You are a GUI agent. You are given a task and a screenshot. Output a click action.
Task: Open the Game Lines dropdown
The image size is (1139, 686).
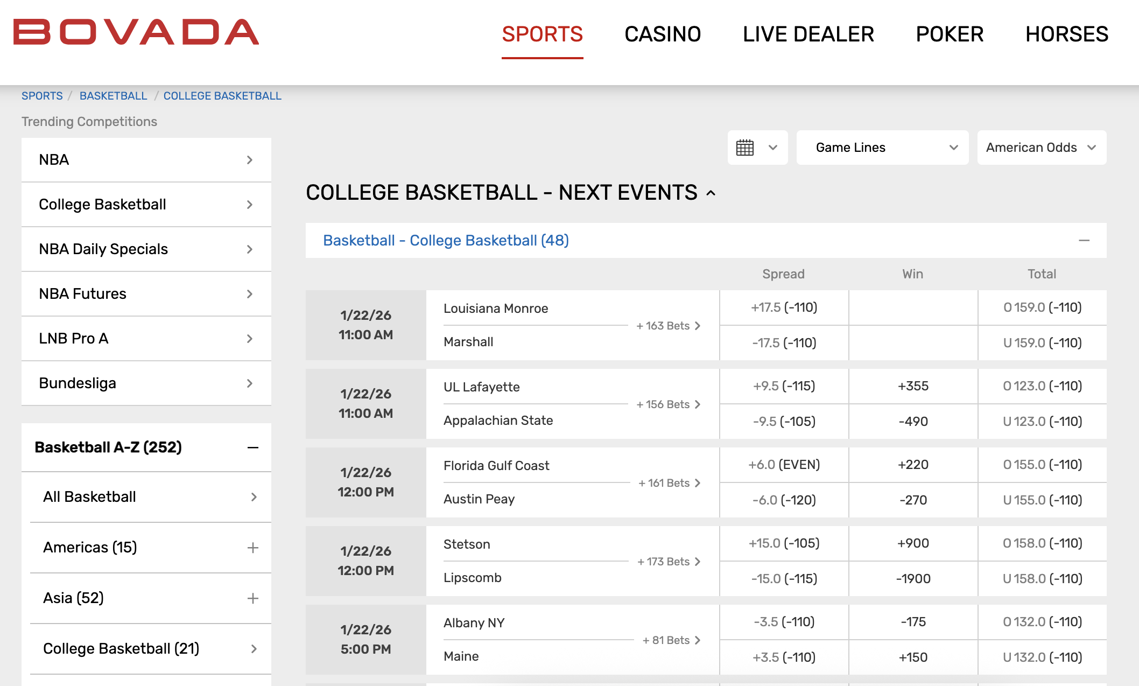(x=883, y=148)
